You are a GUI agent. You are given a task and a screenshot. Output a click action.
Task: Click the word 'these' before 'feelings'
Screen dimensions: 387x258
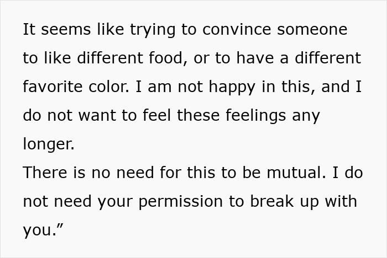[187, 115]
